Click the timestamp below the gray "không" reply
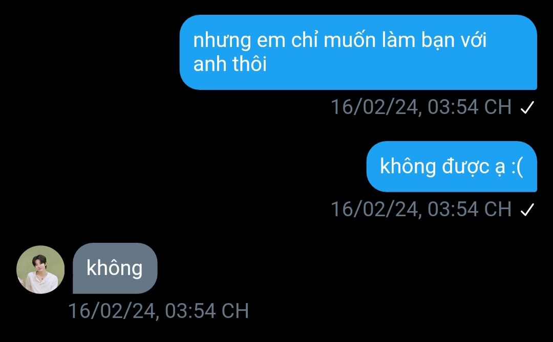The image size is (553, 342). [158, 311]
